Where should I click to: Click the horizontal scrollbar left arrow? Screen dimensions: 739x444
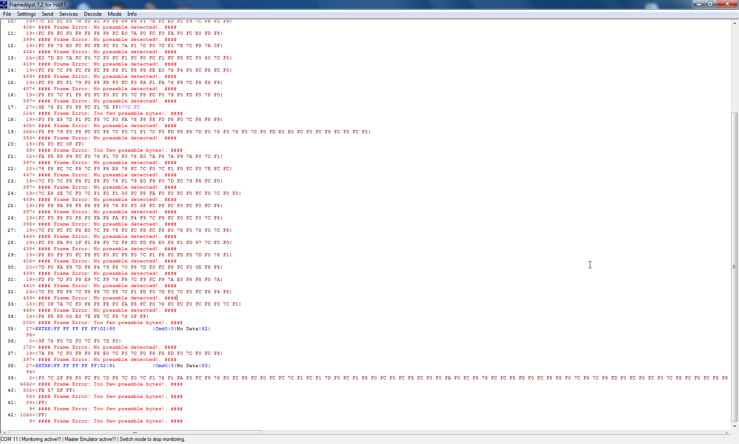[4, 432]
